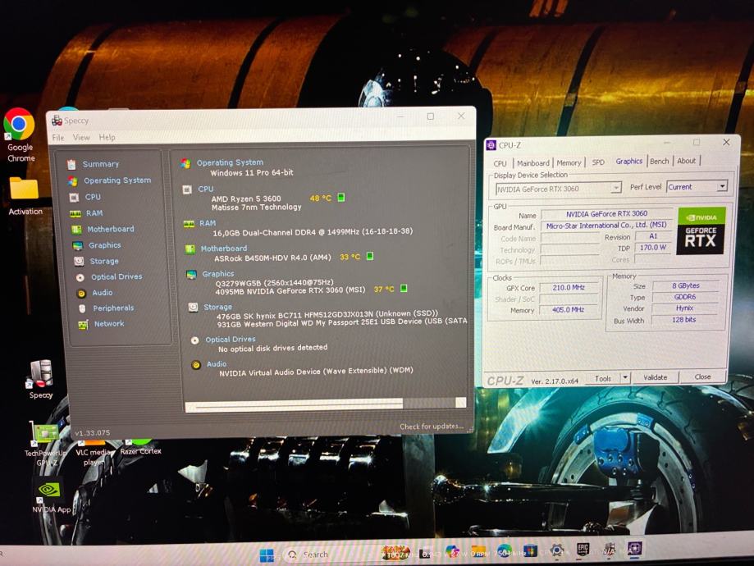Switch to the CPU tab in CPU-Z
Screen dimensions: 754x566
(500, 163)
